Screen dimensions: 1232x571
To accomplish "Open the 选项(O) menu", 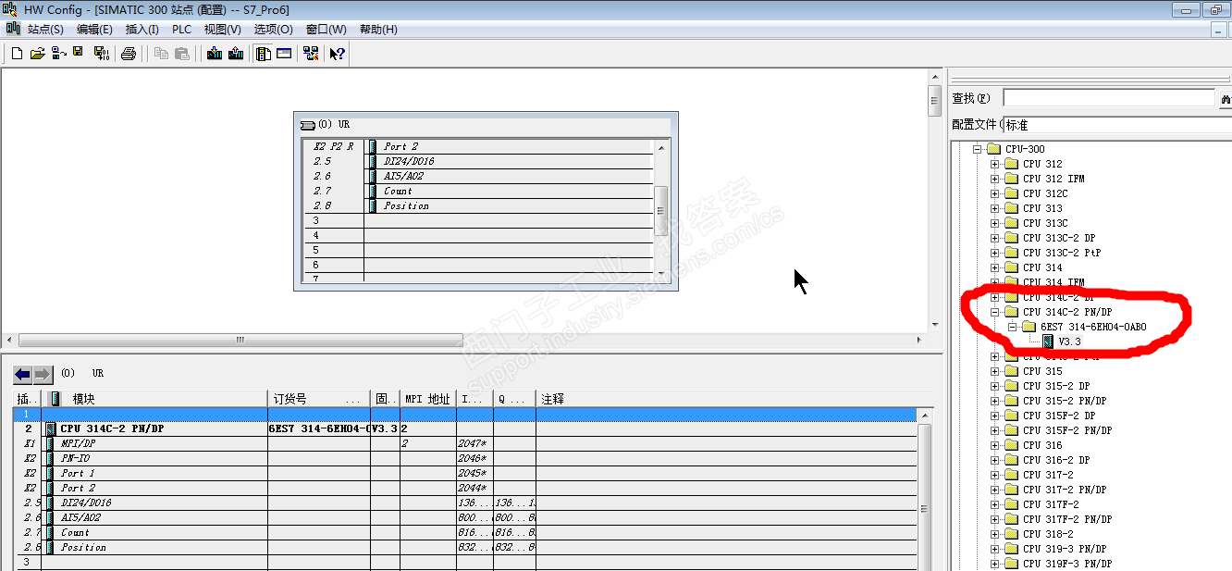I will pos(273,30).
